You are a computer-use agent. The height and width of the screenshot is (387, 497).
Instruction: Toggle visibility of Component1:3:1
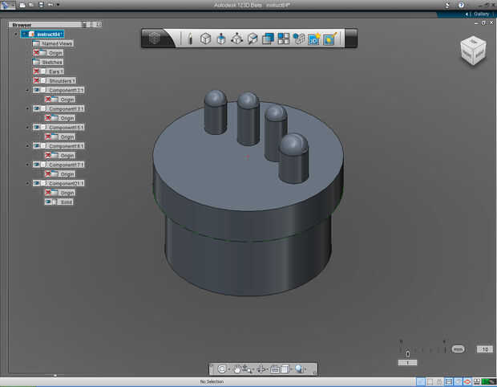[36, 108]
